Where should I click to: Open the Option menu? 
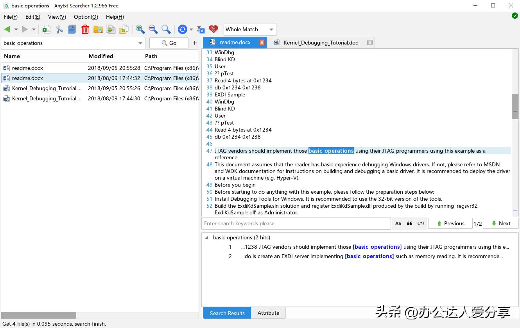86,17
